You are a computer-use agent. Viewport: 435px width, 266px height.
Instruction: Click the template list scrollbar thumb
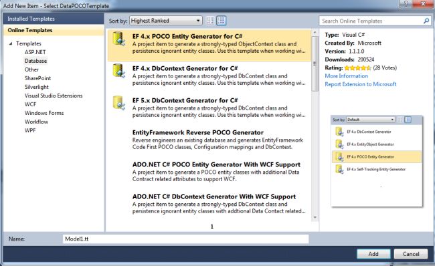315,63
